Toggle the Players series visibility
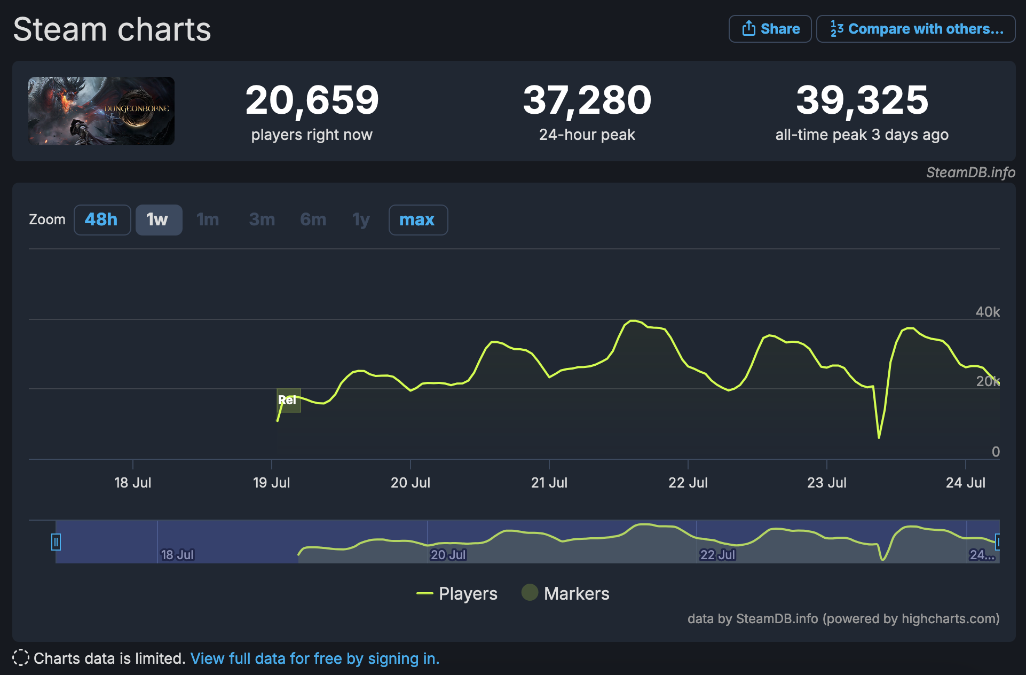Screen dimensions: 1026x675 click(x=467, y=593)
